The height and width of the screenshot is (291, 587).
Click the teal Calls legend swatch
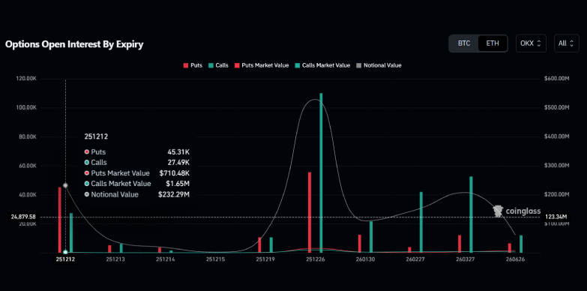pyautogui.click(x=211, y=65)
